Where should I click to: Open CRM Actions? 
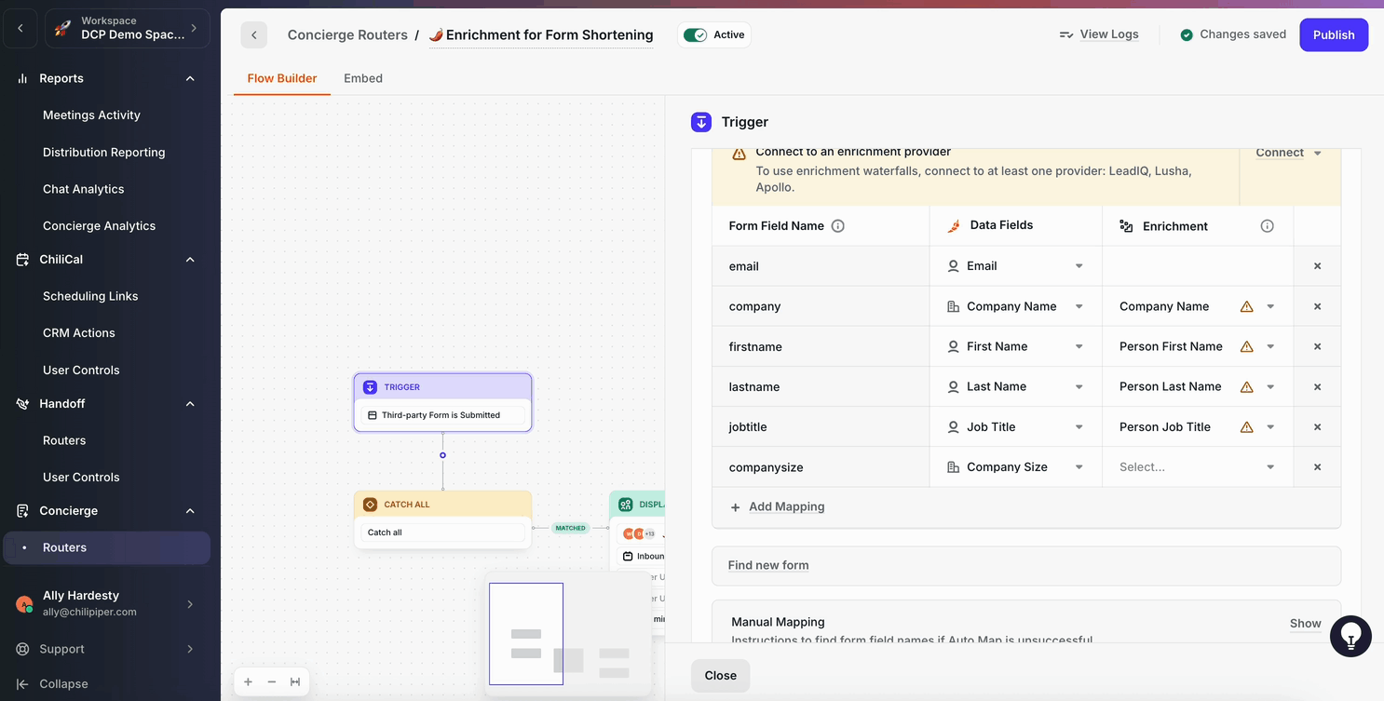(79, 332)
